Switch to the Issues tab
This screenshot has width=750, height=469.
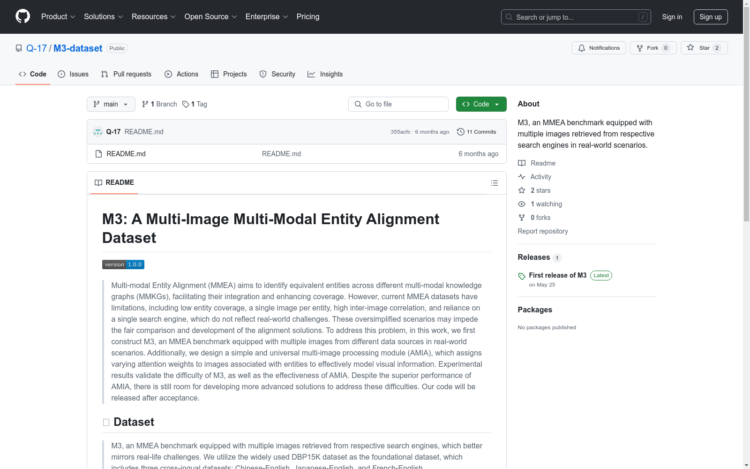tap(73, 74)
